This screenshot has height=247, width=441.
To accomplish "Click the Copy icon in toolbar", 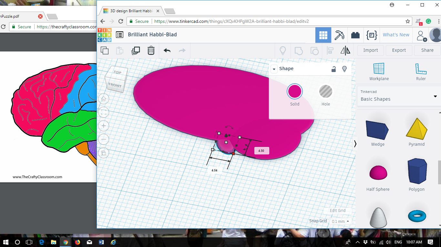I will [x=105, y=50].
